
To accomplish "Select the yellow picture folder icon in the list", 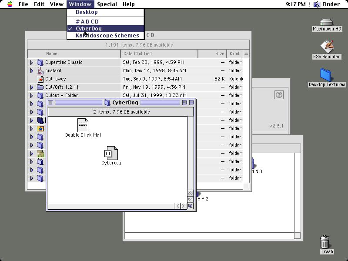I will point(40,128).
